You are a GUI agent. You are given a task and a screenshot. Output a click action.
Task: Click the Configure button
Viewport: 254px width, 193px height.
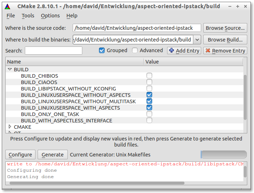(20, 155)
